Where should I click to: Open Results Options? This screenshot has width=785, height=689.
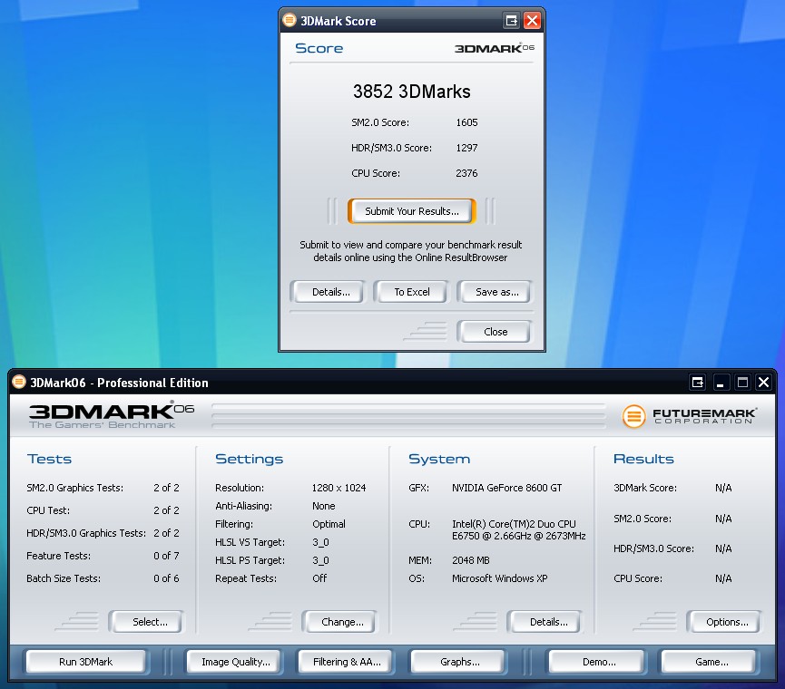click(x=727, y=622)
